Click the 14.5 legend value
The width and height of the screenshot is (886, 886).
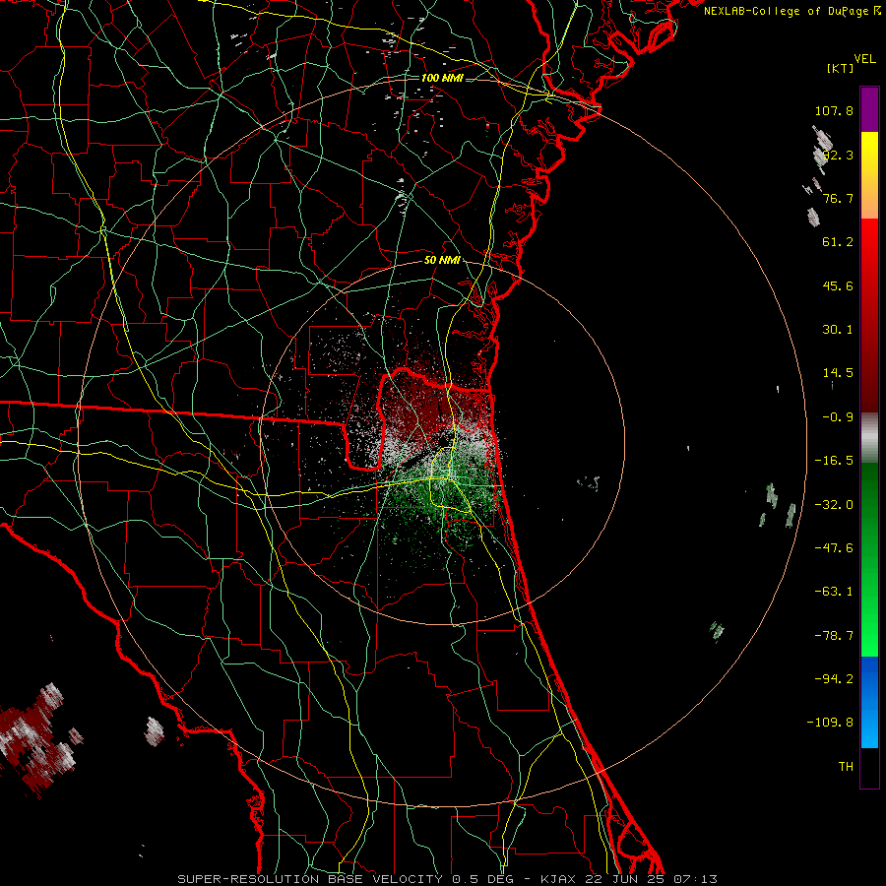[x=838, y=373]
